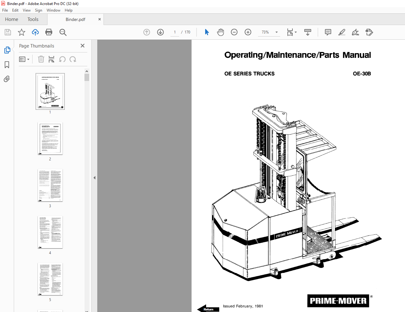Open the Attachments paperclip panel

coord(7,79)
